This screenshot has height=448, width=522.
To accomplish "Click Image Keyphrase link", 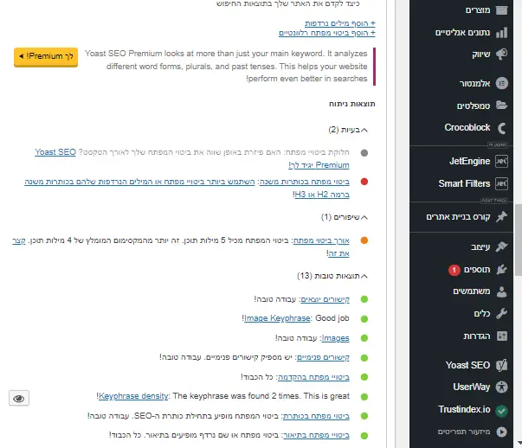I will (x=277, y=318).
